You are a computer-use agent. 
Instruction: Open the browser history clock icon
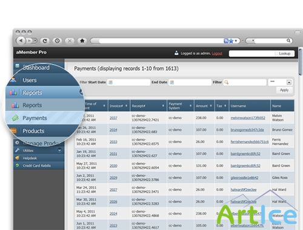(57, 41)
